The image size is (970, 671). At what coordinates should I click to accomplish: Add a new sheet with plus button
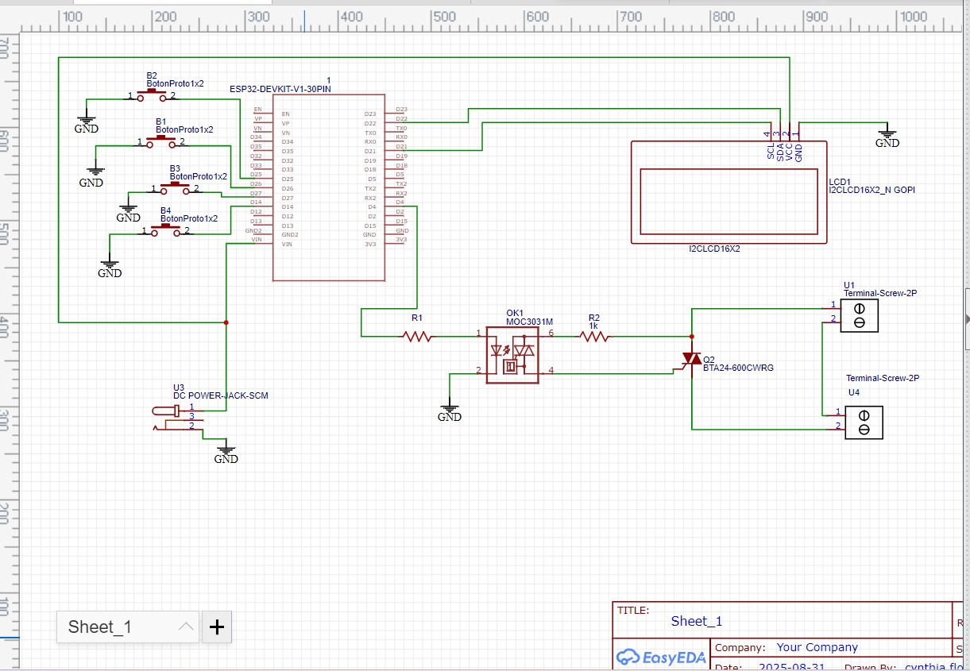[x=217, y=627]
